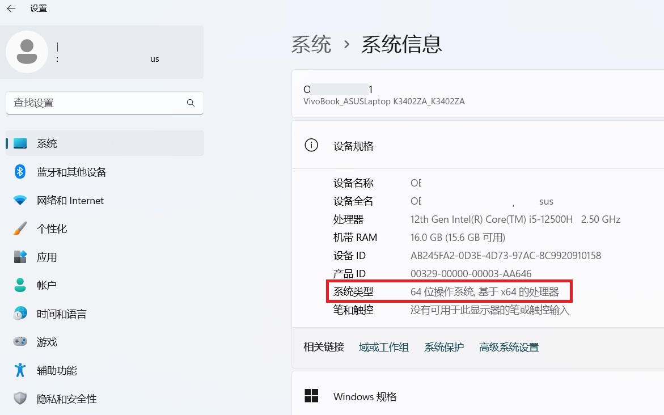Click the processor value i5-12500H
The height and width of the screenshot is (415, 664).
tap(515, 219)
